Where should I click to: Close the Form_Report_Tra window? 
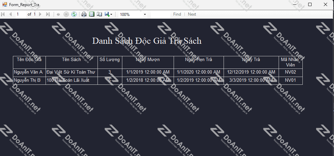326,4
